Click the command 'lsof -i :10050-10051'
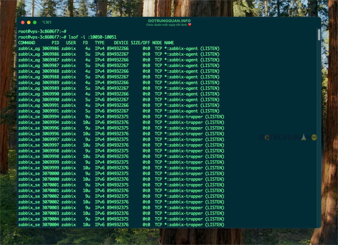This screenshot has height=245, width=338. (x=93, y=37)
